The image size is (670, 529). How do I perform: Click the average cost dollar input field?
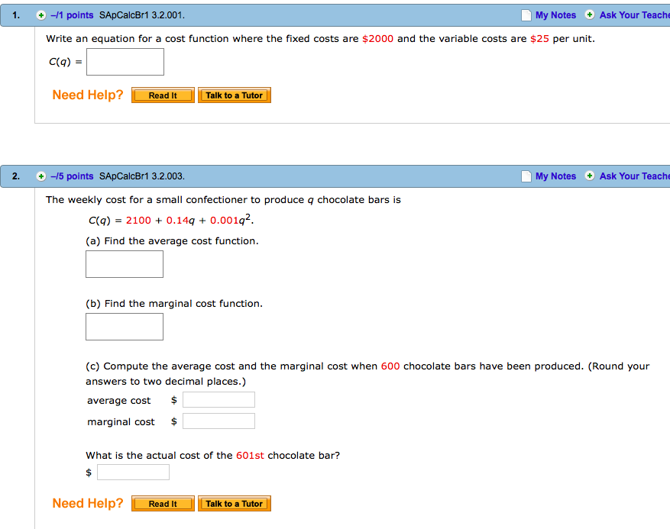click(x=218, y=399)
